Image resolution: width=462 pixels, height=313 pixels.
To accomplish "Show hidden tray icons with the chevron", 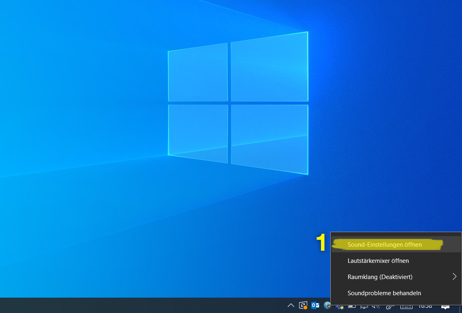I will click(291, 306).
